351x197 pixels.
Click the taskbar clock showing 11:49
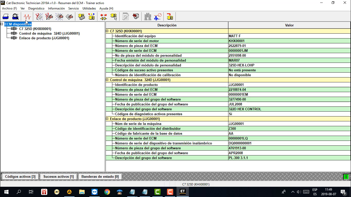point(328,190)
